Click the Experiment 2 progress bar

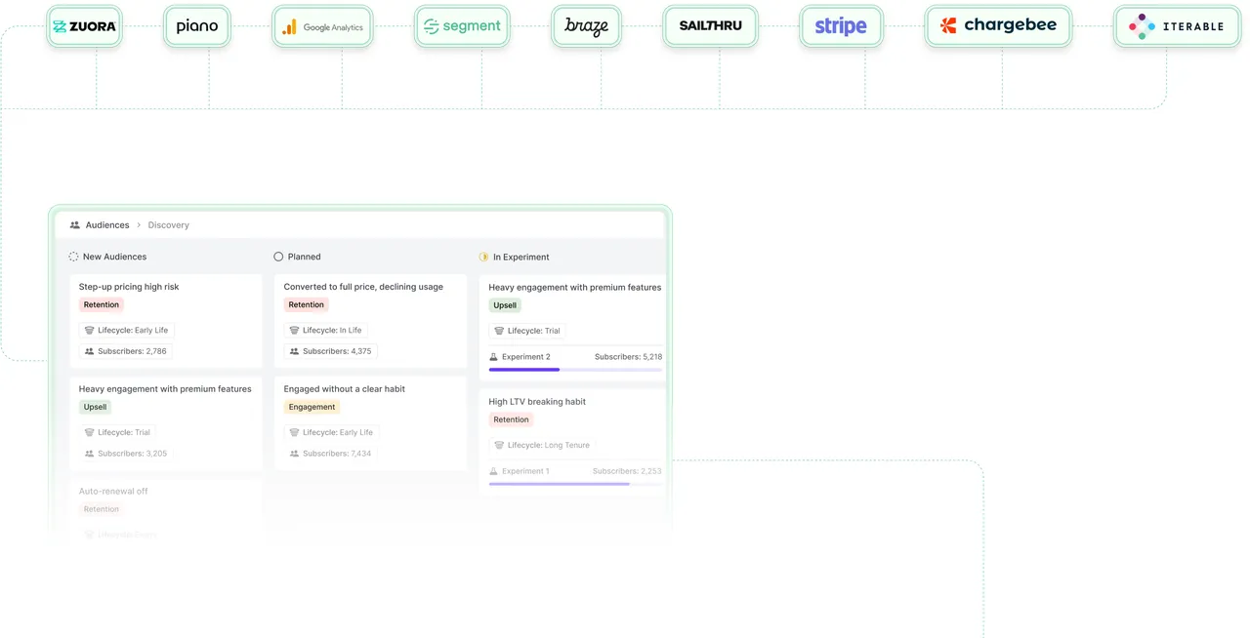pos(575,370)
